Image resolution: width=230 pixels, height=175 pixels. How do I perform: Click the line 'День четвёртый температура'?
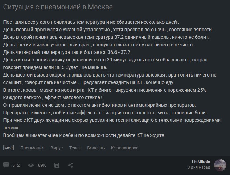[66, 52]
